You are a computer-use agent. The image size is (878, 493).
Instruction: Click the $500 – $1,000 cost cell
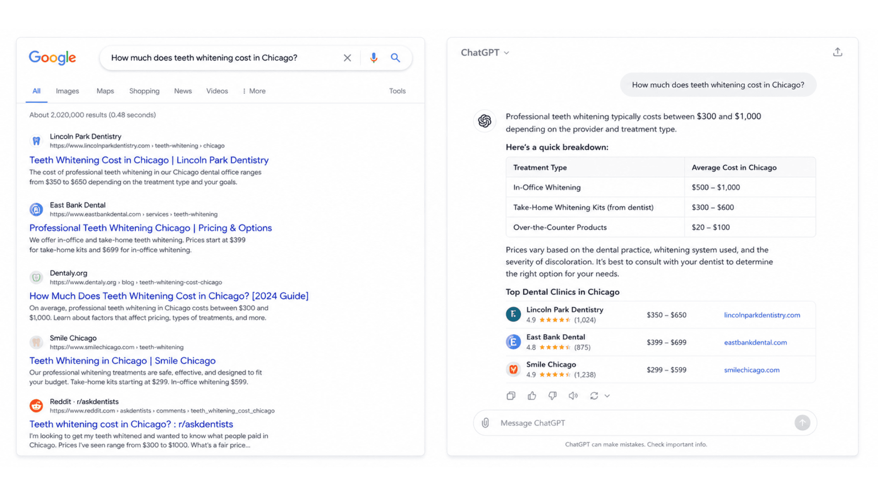pos(750,187)
